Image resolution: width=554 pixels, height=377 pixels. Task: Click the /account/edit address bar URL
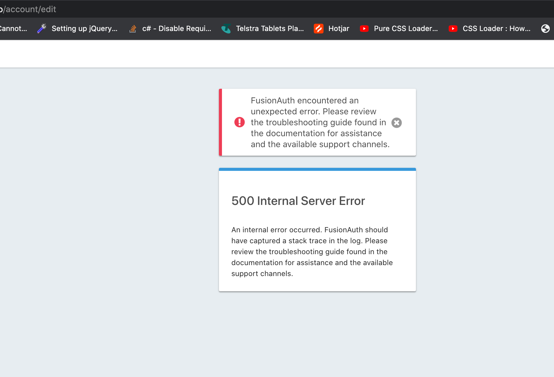[28, 9]
